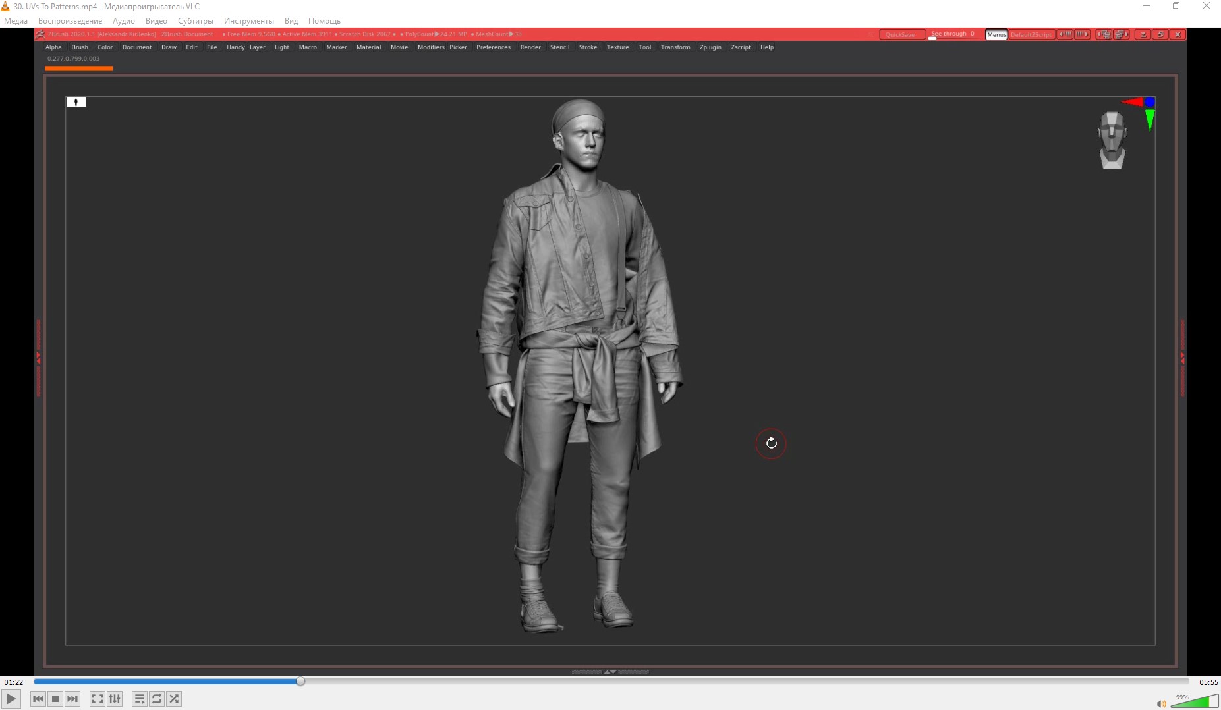The height and width of the screenshot is (710, 1221).
Task: Toggle loop playback mode
Action: (157, 699)
